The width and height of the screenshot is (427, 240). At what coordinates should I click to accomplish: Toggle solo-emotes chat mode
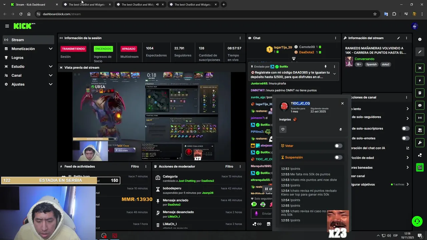point(405,138)
